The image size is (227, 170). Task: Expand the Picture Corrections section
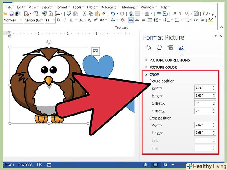click(169, 60)
